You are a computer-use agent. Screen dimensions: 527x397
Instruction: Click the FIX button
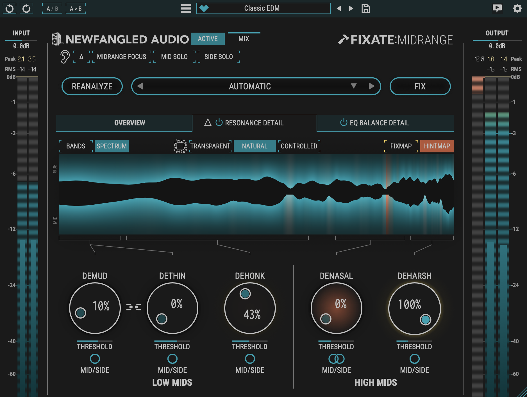tap(420, 86)
